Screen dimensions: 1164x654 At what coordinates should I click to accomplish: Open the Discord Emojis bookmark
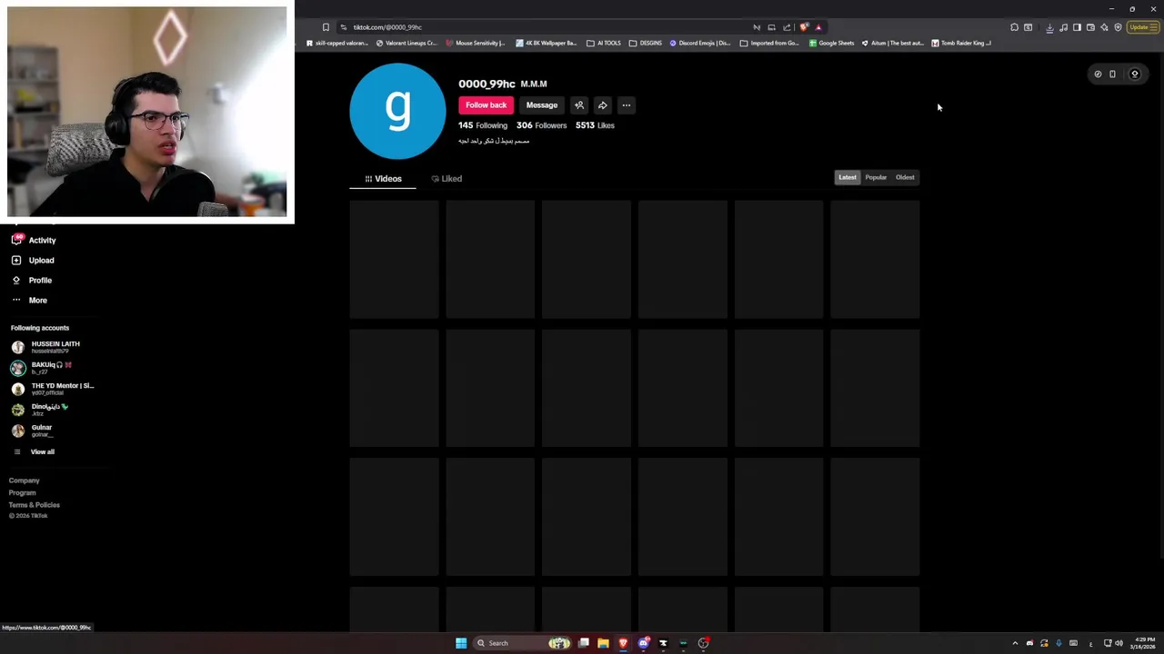coord(700,43)
